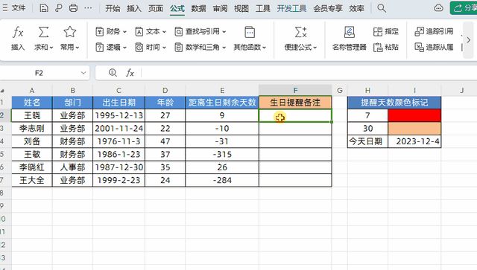Click the formula bar zoom icon

pyautogui.click(x=113, y=73)
